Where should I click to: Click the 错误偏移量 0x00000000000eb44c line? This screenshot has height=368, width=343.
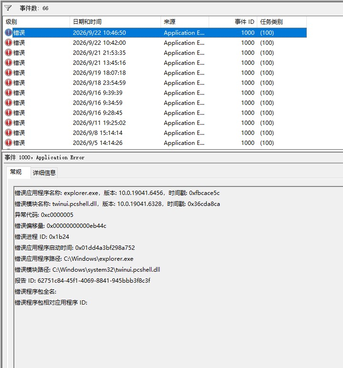[x=61, y=226]
